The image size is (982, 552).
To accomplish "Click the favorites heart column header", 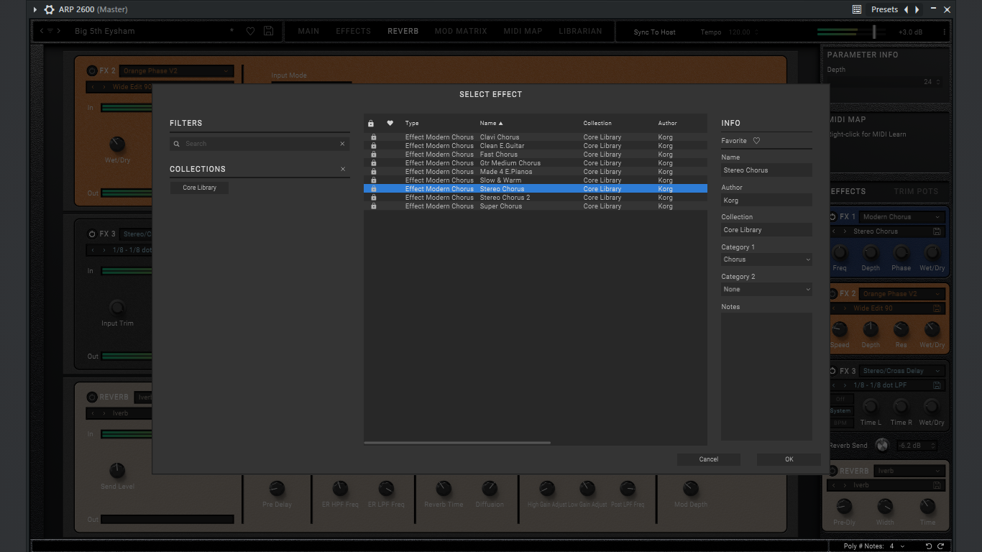I will [390, 123].
